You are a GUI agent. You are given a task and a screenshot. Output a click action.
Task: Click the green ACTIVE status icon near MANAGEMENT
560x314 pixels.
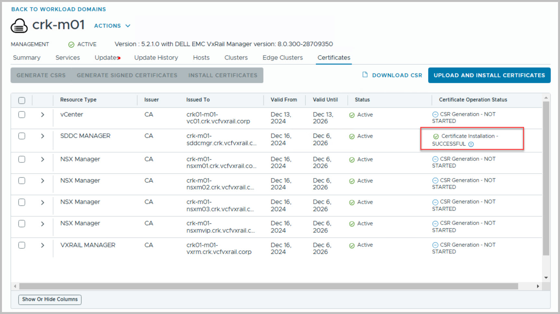71,45
